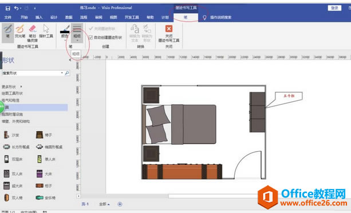Select the Page-1 (页-1) sheet tab
This screenshot has height=213, width=351.
pos(85,204)
